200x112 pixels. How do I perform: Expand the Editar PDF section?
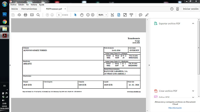tap(193, 97)
